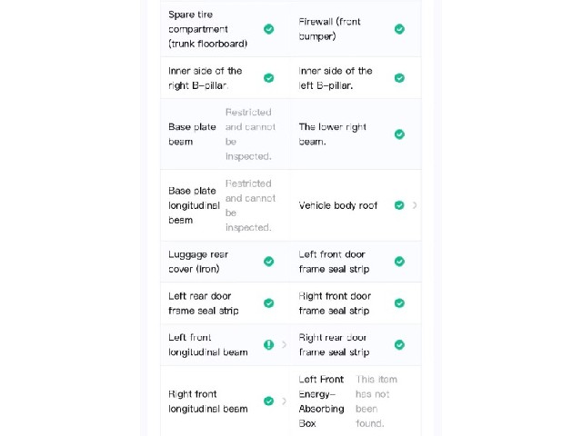Viewport: 582px width, 436px height.
Task: Click Right front door frame seal check
Action: tap(399, 302)
